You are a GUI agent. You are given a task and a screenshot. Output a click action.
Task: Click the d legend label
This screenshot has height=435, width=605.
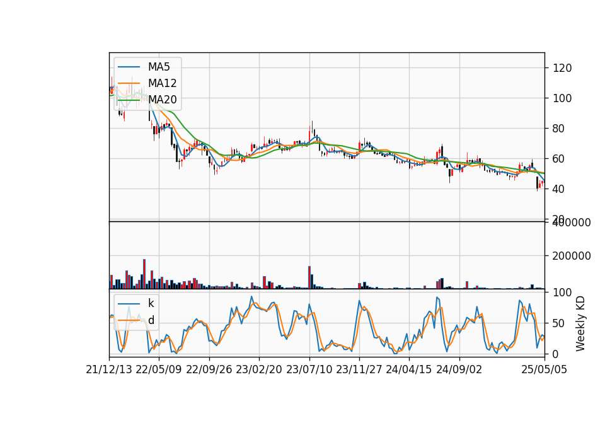pos(151,320)
